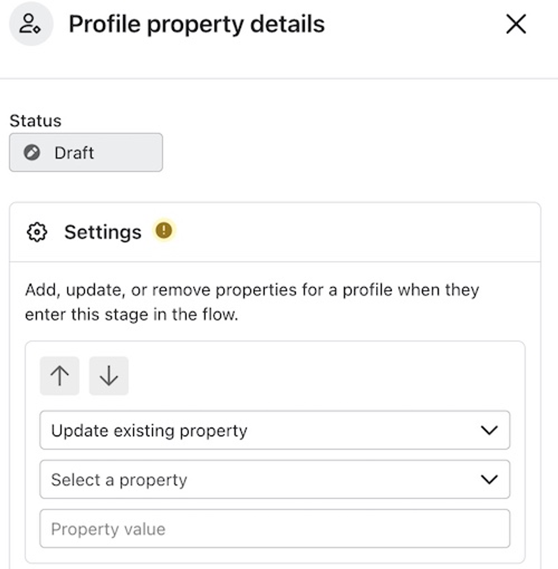Viewport: 558px width, 569px height.
Task: Click the yellow warning indicator beside Settings
Action: pos(164,230)
